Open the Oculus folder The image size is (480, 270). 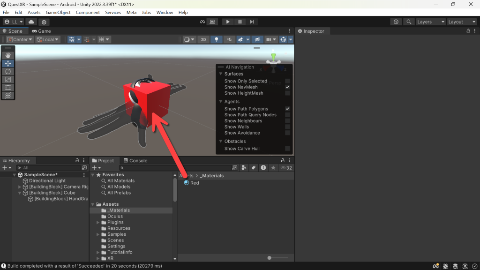(115, 216)
